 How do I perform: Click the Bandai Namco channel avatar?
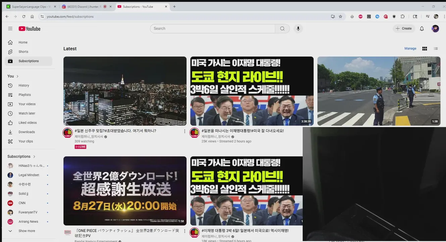pos(68,233)
